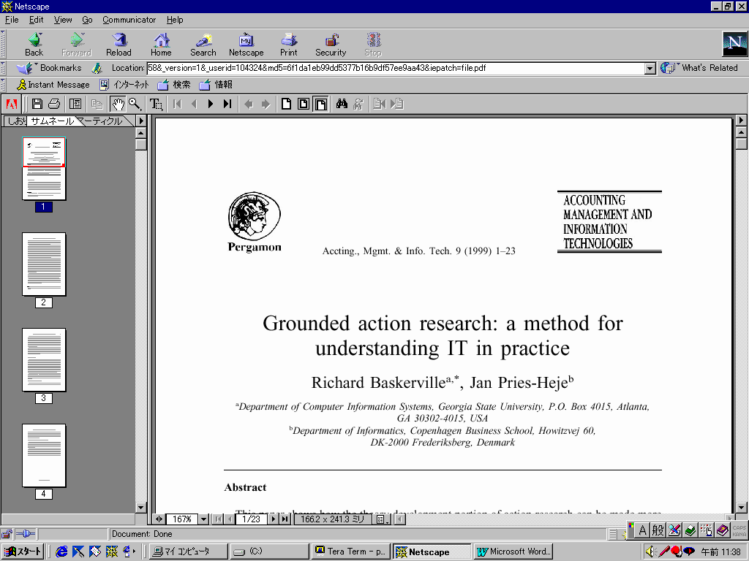Click the page size 166.2 x 241.3 field

(333, 519)
